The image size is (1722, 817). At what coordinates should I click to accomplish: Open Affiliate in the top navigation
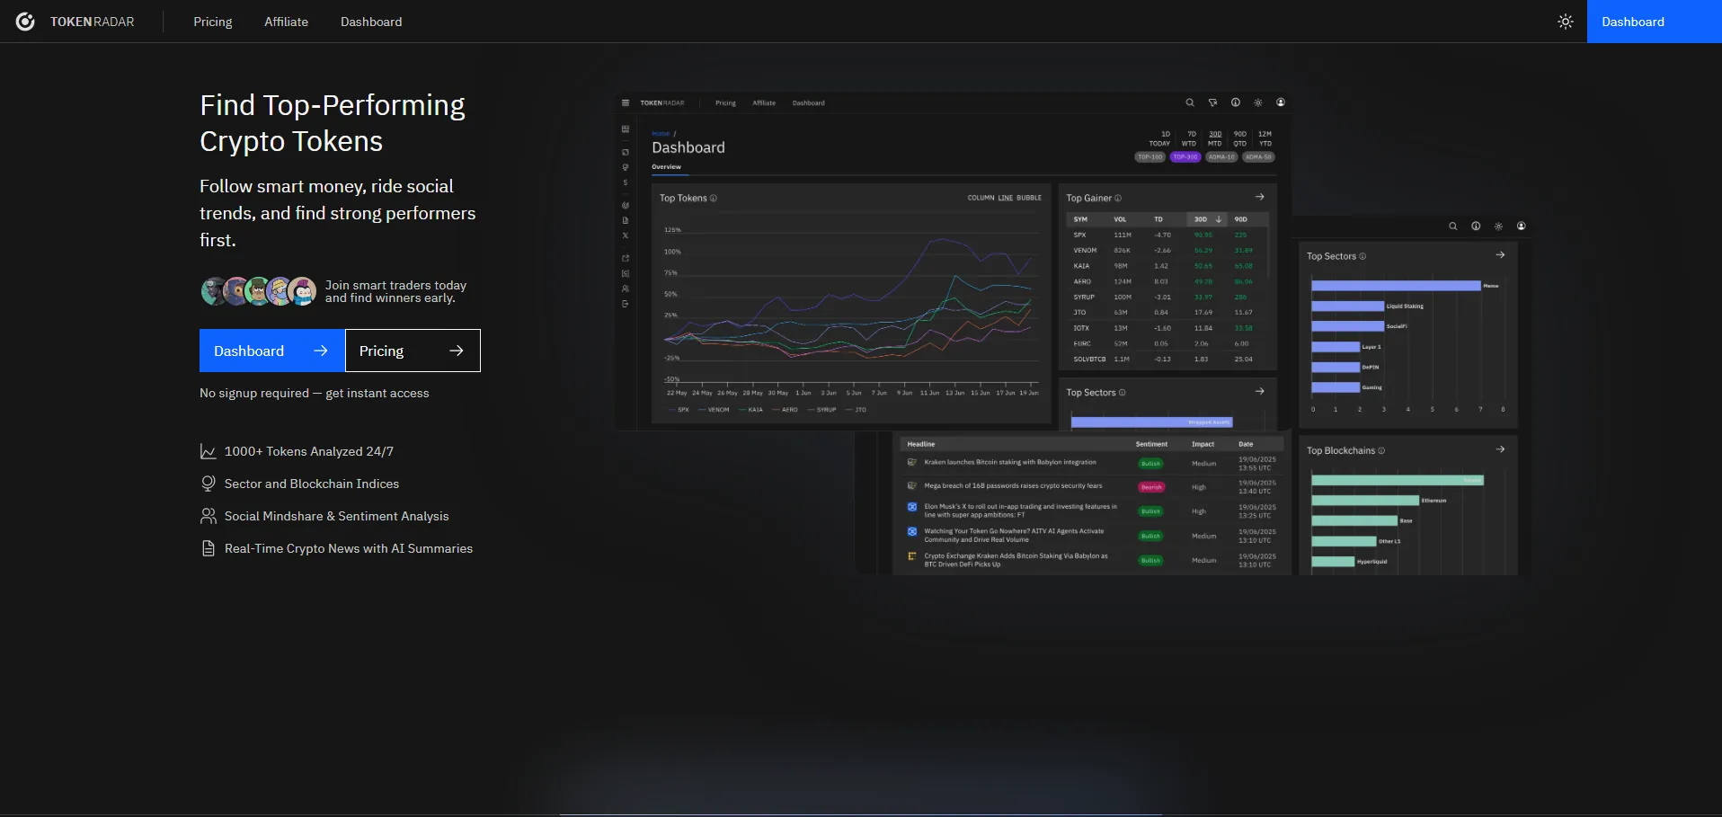[x=286, y=22]
